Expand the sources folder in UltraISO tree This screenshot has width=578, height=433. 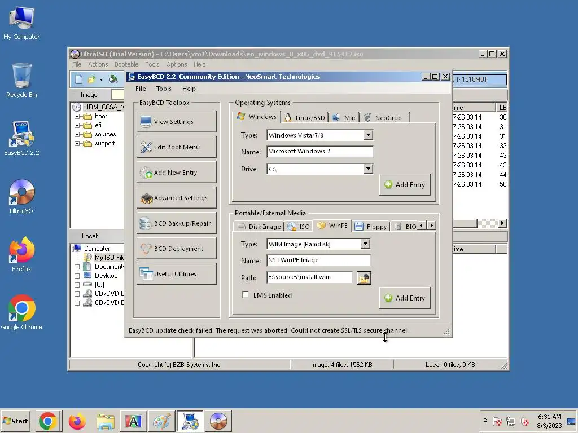(x=77, y=134)
